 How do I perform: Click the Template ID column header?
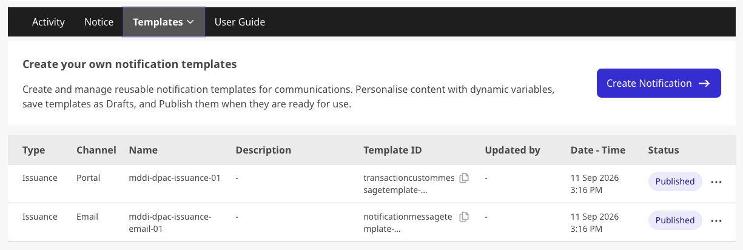(x=392, y=150)
